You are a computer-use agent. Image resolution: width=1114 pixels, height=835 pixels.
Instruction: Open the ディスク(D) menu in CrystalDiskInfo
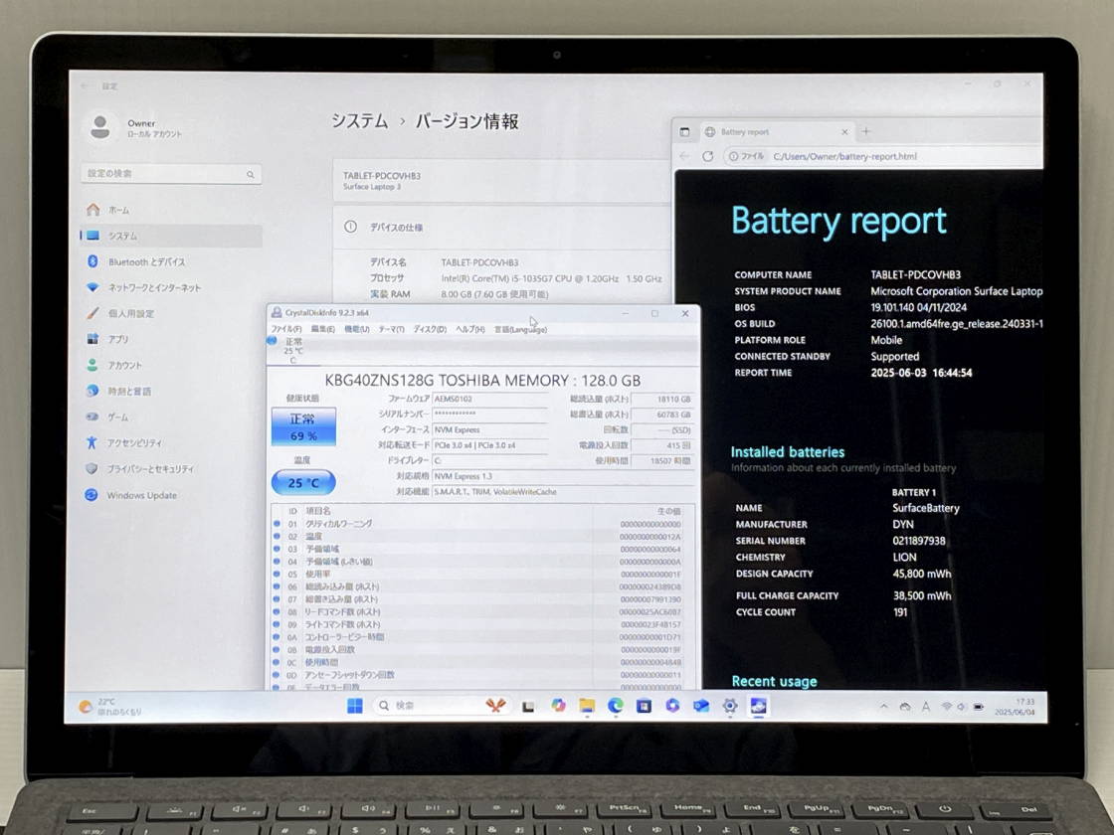point(430,329)
